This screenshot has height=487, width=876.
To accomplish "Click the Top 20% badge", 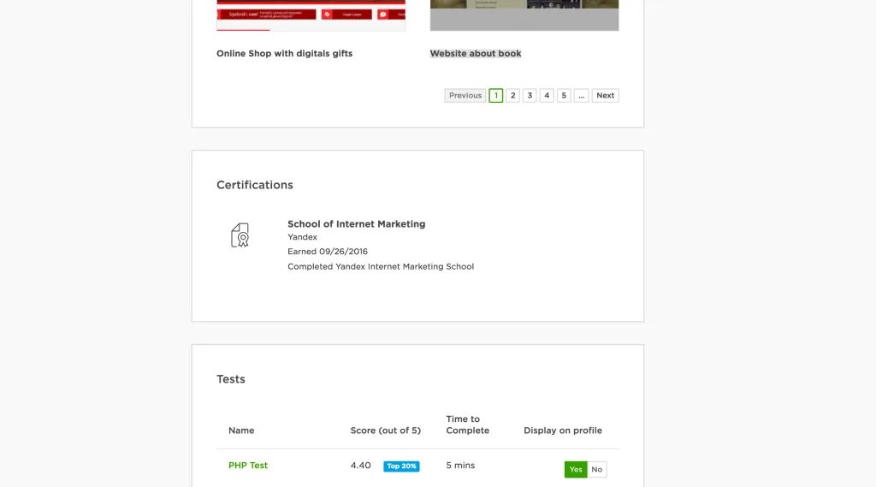I will [x=401, y=466].
